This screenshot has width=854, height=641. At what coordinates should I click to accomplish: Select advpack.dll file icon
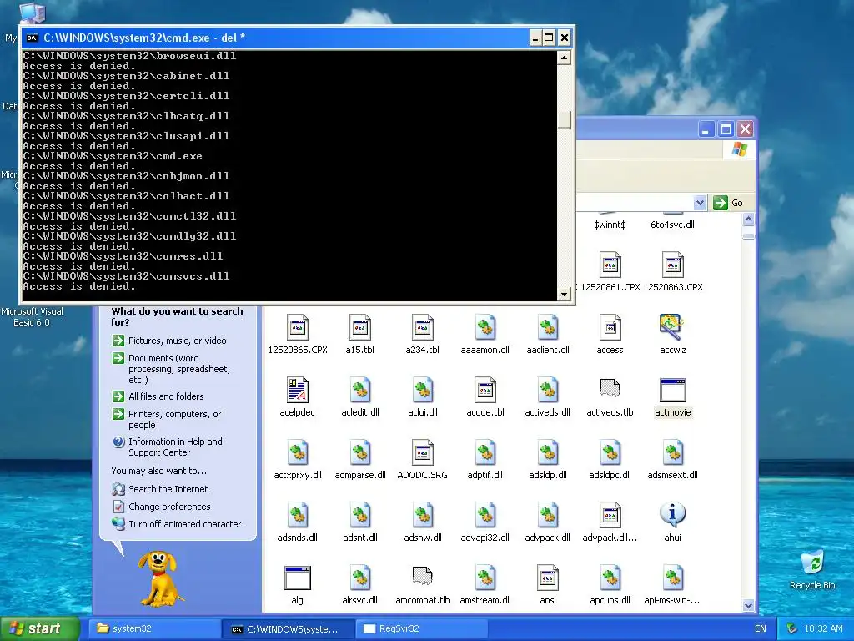(548, 516)
